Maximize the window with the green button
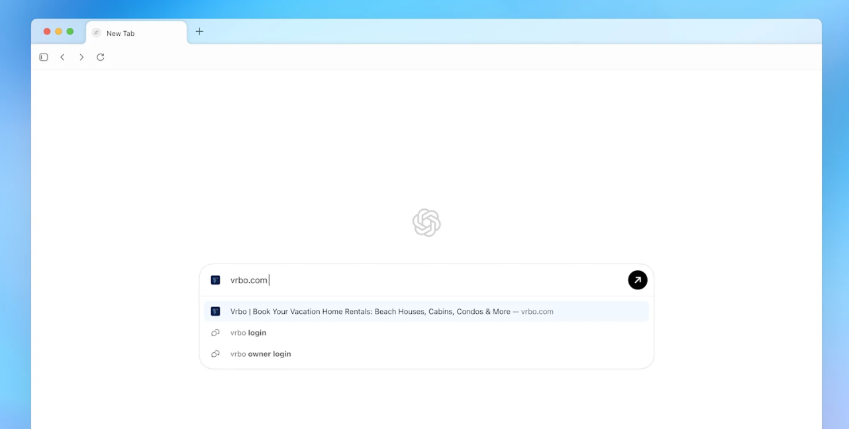This screenshot has height=429, width=849. click(x=70, y=32)
